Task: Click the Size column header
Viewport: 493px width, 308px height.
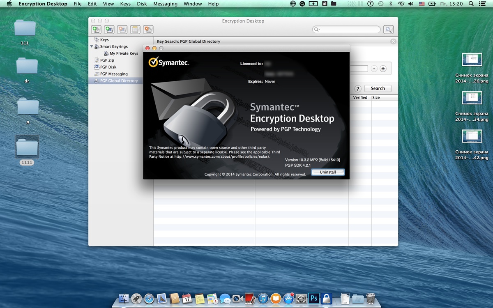Action: [x=376, y=98]
